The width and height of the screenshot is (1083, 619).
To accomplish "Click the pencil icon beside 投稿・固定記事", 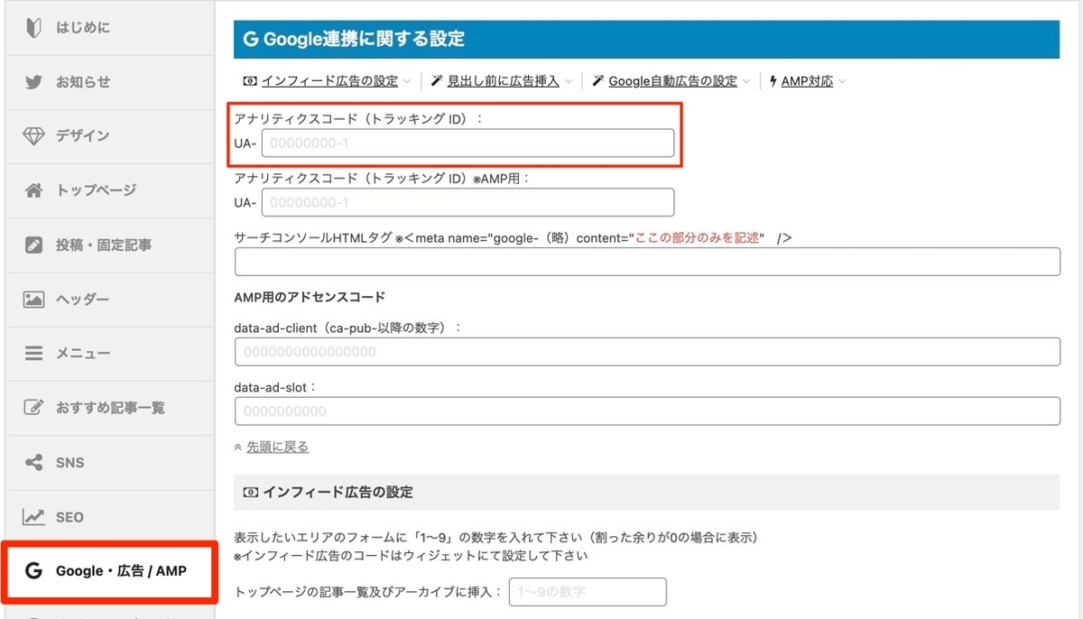I will tap(33, 245).
